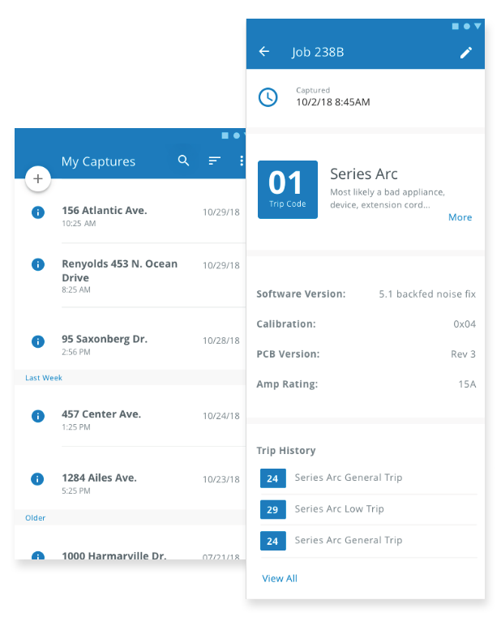Open the 95 Saxonberg Dr. capture

(131, 339)
